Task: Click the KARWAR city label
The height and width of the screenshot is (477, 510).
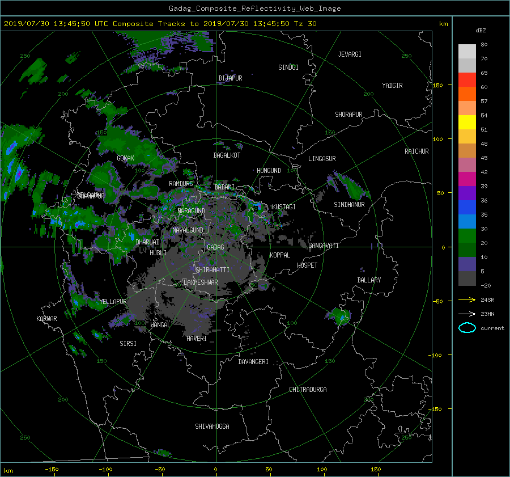Action: tap(46, 319)
